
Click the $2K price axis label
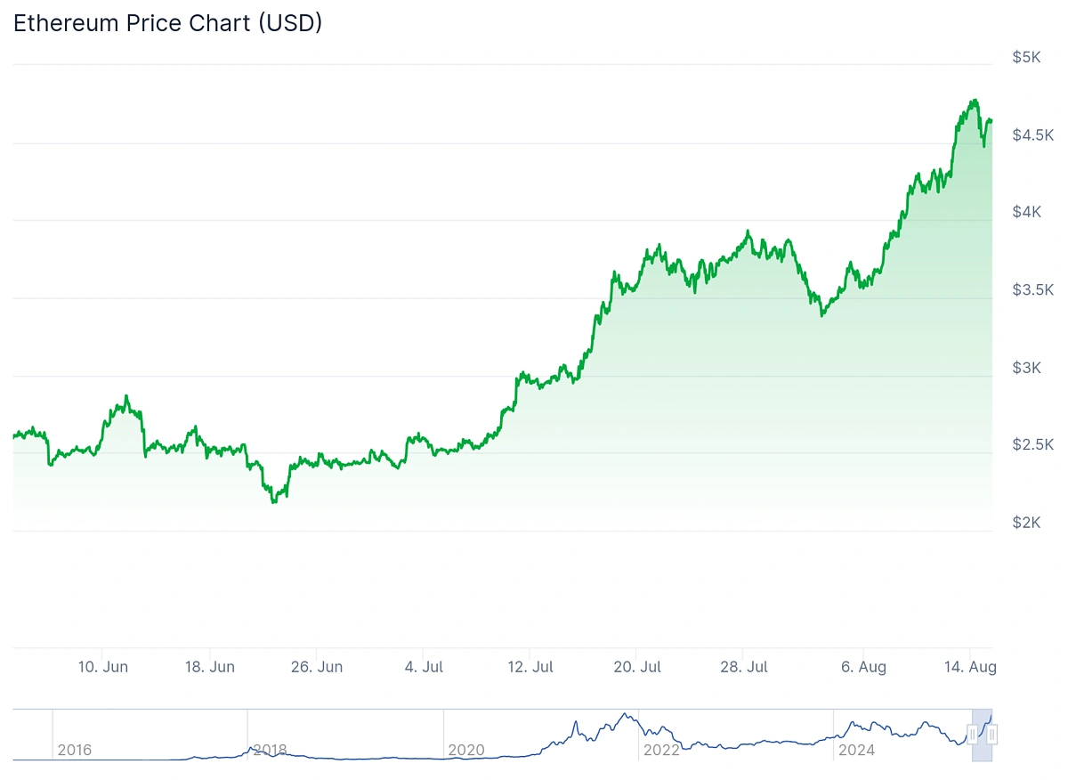[x=1026, y=522]
